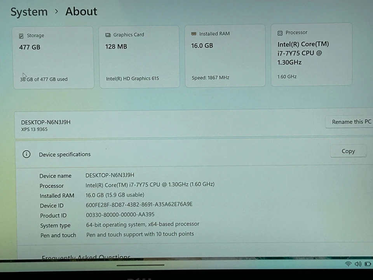
Task: Click the XPS 13 9365 model label
Action: click(x=34, y=129)
